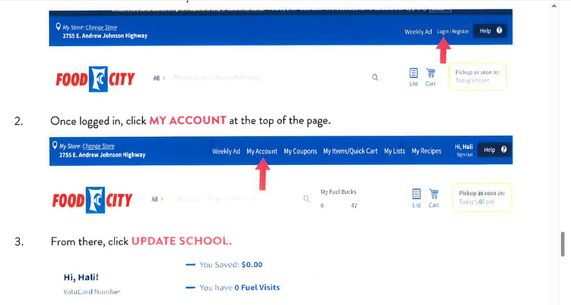Click the Pickup as soon as box in logged-in header
This screenshot has width=571, height=305.
481,197
